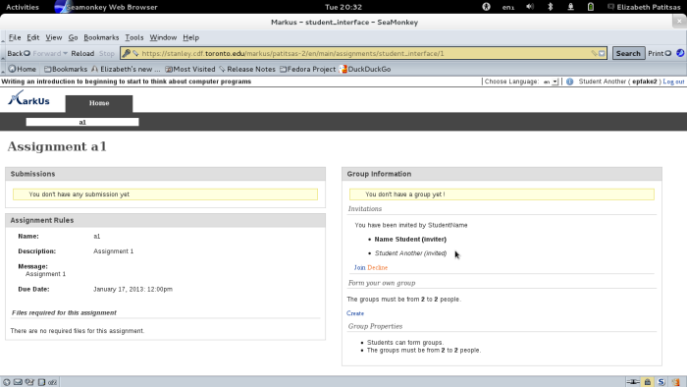Click the Join invitation link
Image resolution: width=687 pixels, height=387 pixels.
(359, 267)
